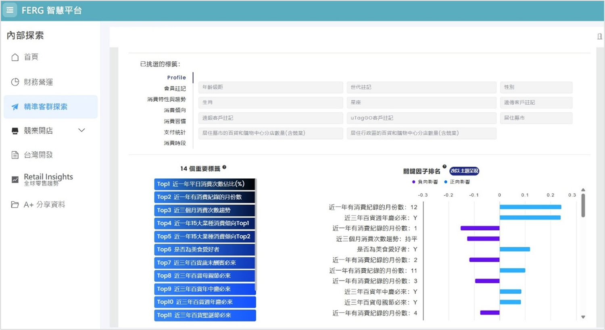Toggle the 負向影響 legend item
Viewport: 605px width, 330px height.
click(425, 182)
